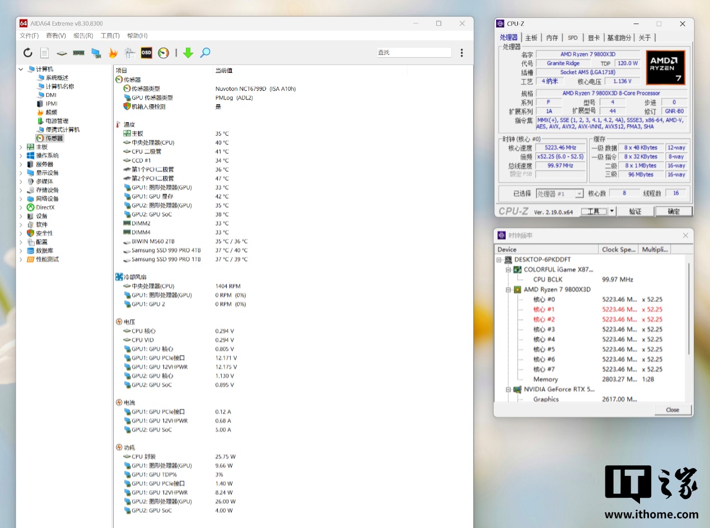Click the 确定 button in CPU-Z
The image size is (710, 528).
(x=674, y=211)
